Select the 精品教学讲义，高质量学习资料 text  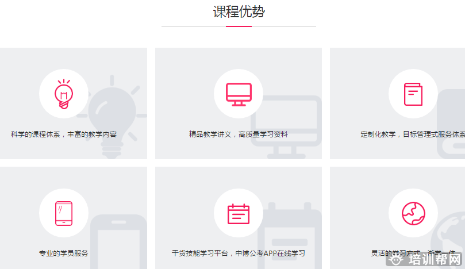click(x=238, y=134)
